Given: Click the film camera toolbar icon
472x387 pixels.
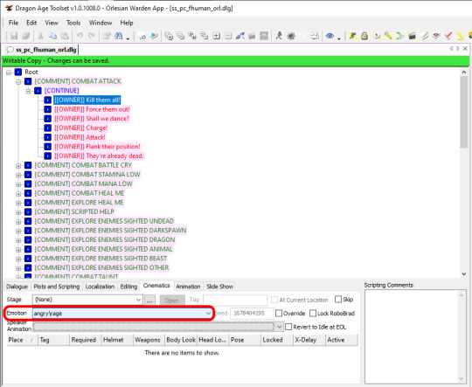Looking at the screenshot, I should click(315, 36).
